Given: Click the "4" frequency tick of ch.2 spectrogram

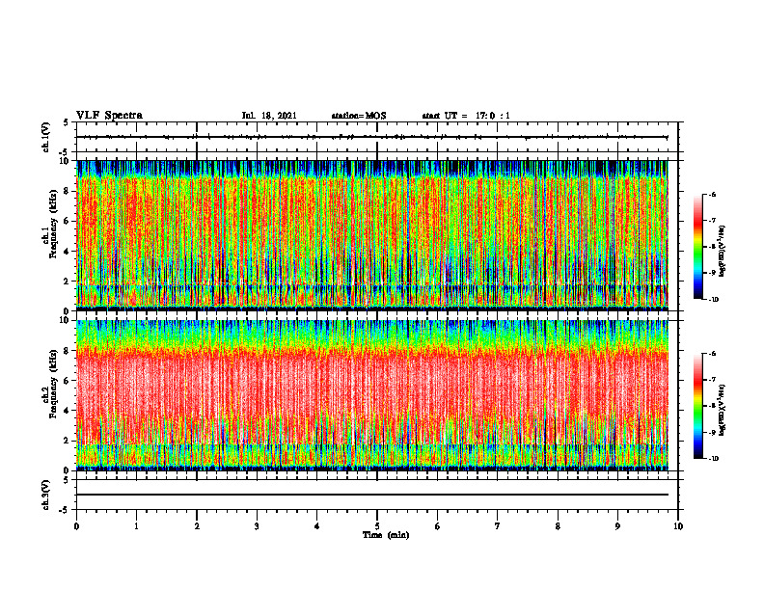Looking at the screenshot, I should coord(67,411).
